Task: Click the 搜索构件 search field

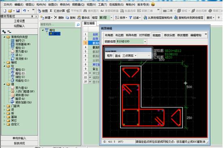Action: point(57,25)
